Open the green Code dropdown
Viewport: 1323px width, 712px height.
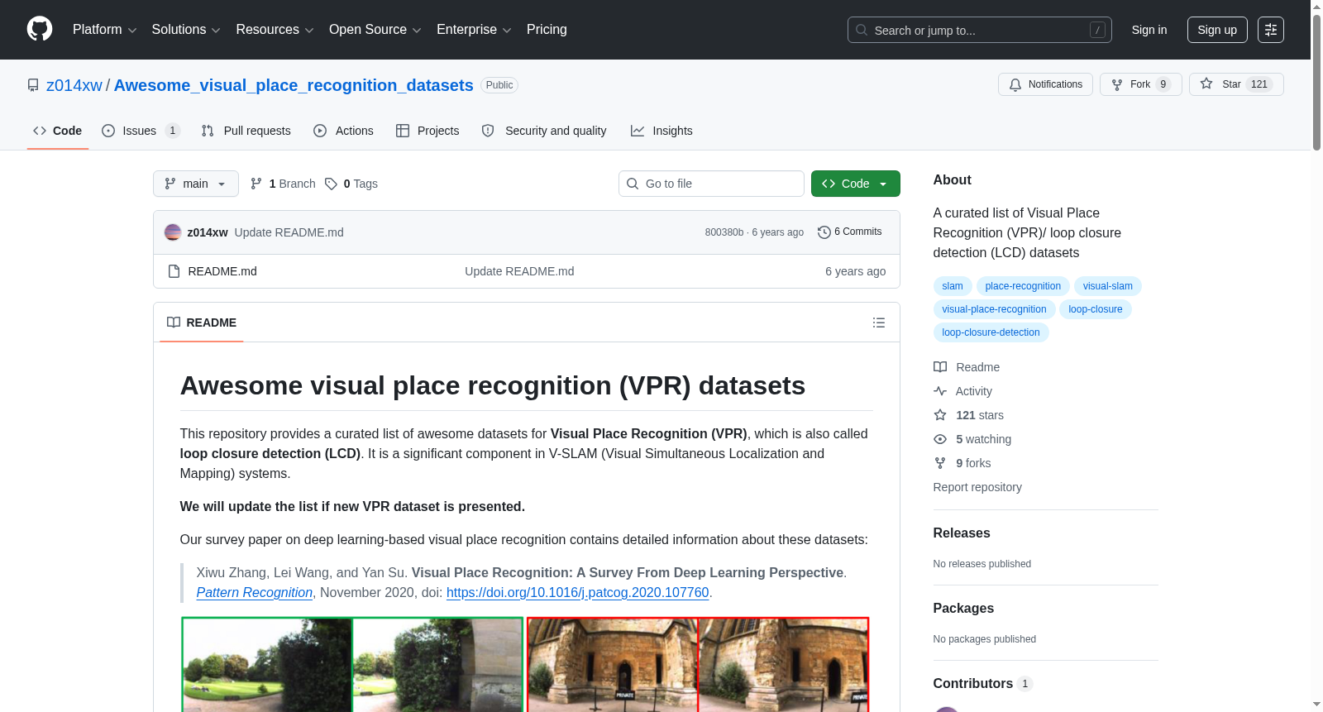point(855,184)
